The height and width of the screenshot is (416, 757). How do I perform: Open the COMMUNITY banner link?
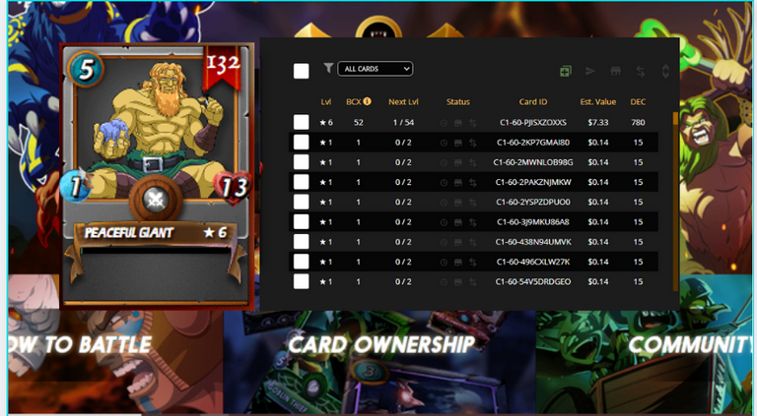pyautogui.click(x=690, y=345)
